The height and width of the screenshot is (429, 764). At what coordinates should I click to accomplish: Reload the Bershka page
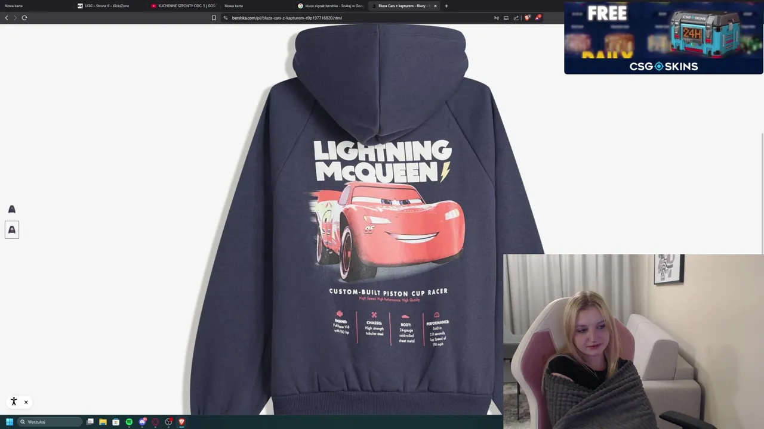tap(24, 18)
